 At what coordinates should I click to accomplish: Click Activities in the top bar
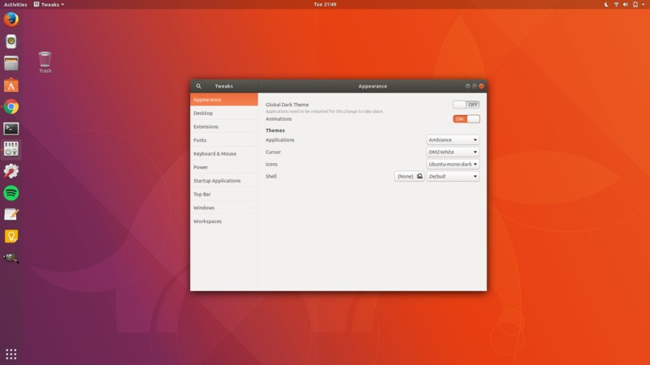(15, 5)
